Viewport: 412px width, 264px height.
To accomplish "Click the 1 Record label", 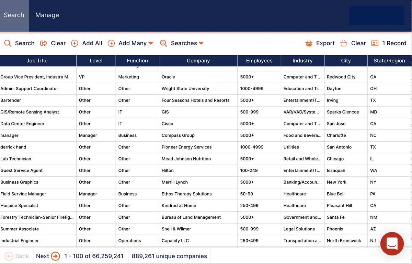I will [x=394, y=43].
